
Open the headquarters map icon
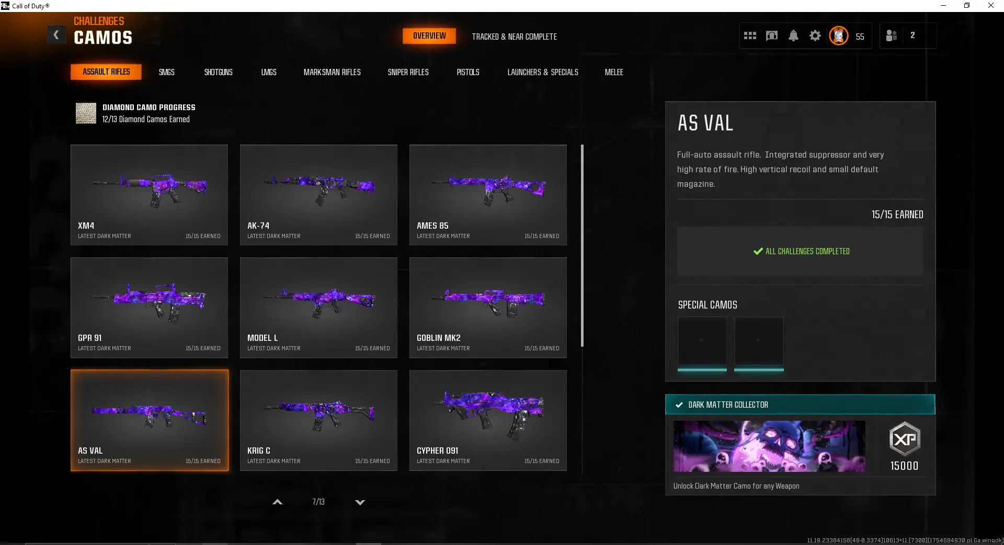pos(772,35)
